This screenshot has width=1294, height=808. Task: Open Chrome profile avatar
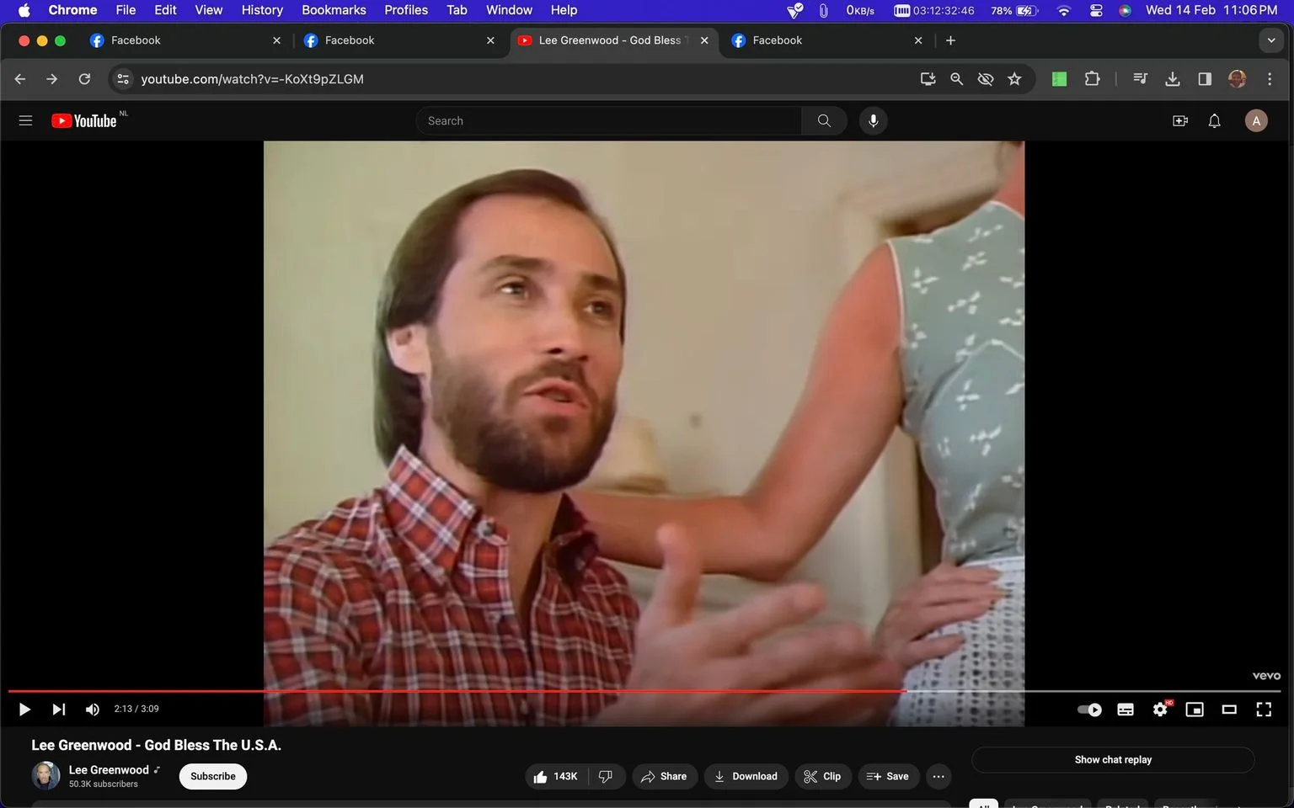(x=1238, y=78)
